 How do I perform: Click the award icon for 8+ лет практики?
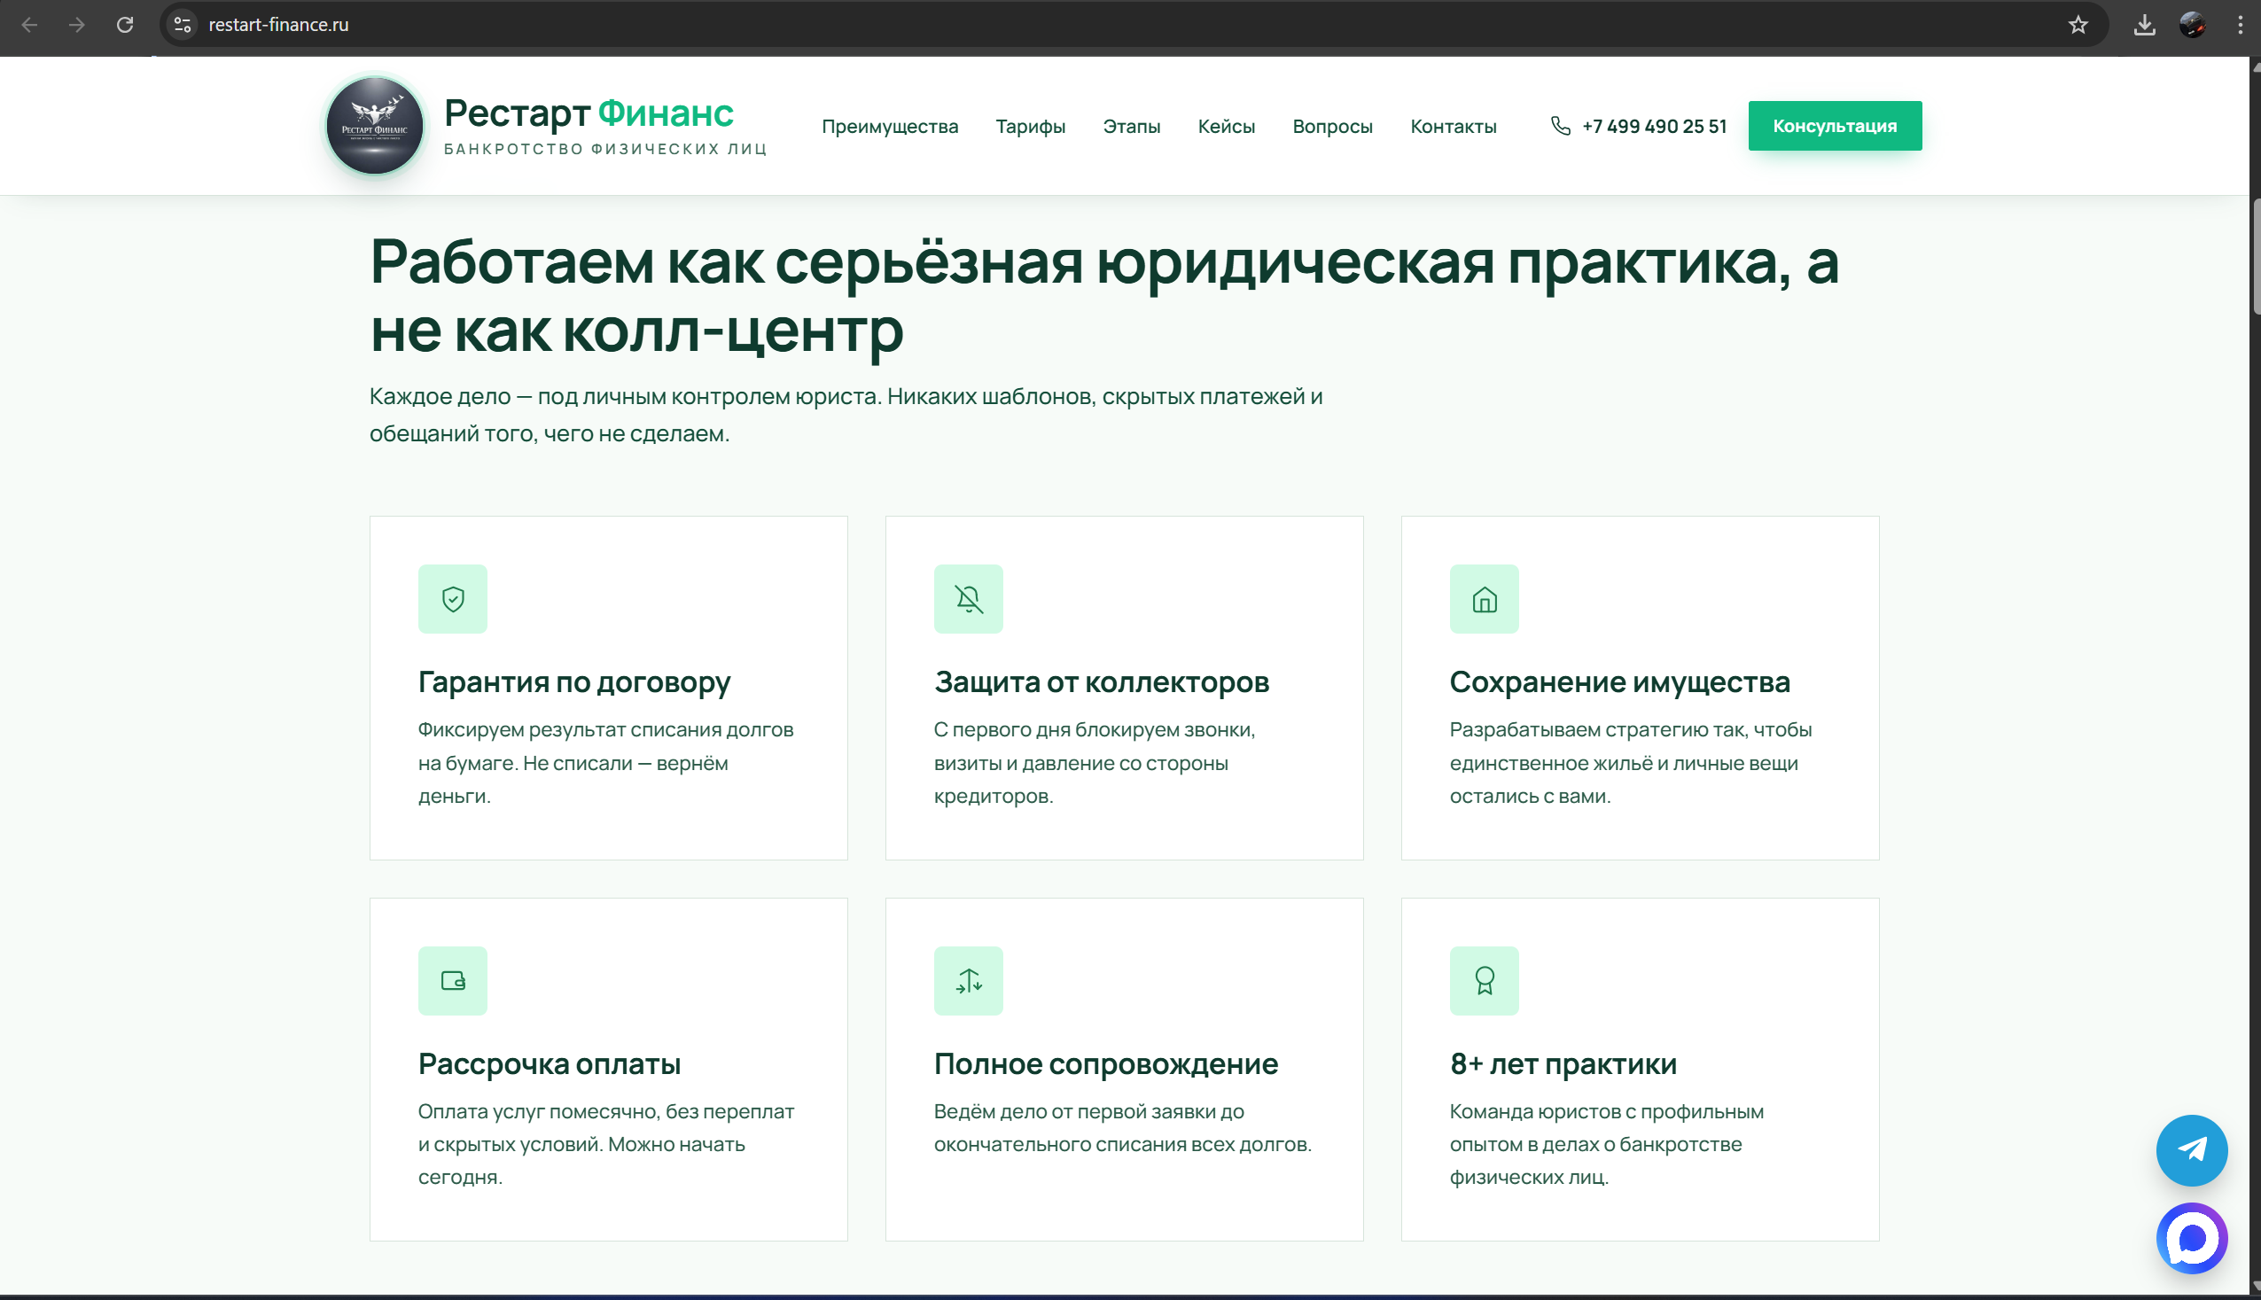[x=1483, y=980]
